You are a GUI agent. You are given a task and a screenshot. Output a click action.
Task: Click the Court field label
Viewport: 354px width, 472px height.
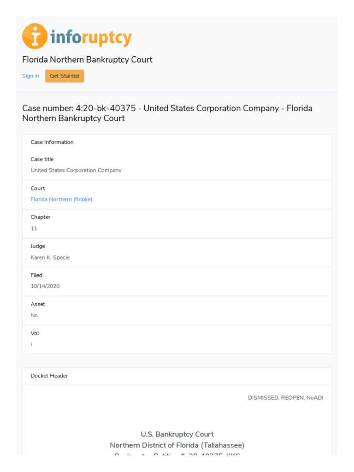[x=38, y=188]
